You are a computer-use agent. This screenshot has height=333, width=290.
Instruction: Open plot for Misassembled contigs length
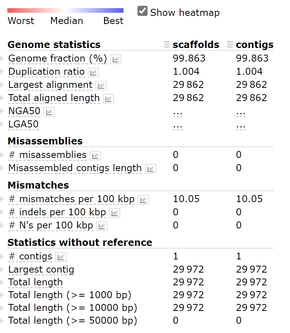coord(151,169)
